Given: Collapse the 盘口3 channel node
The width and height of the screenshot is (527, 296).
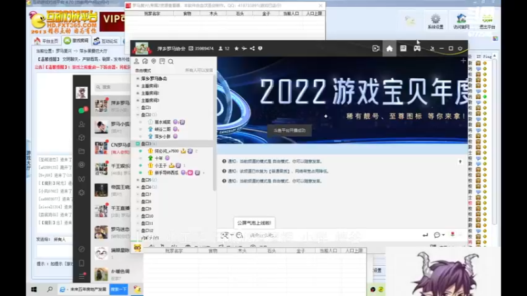Looking at the screenshot, I should pos(138,143).
